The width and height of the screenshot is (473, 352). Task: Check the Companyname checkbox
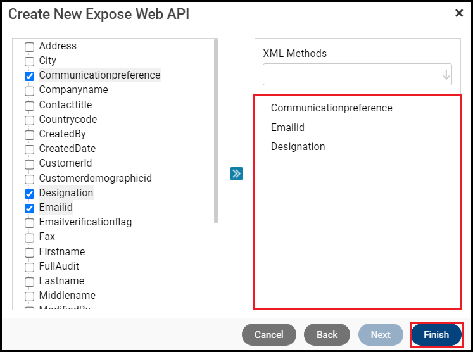click(29, 91)
